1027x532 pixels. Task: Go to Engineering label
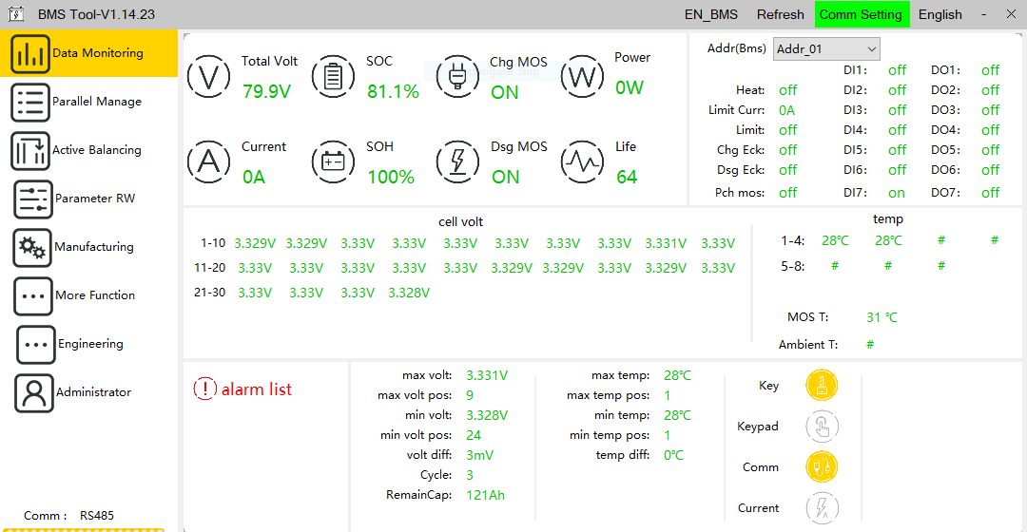[x=90, y=344]
